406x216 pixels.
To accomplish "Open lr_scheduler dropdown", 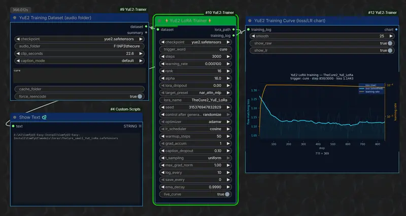I will tap(195, 129).
